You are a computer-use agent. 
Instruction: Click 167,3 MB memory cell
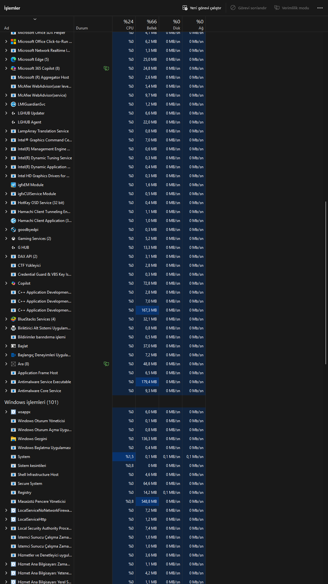click(147, 310)
